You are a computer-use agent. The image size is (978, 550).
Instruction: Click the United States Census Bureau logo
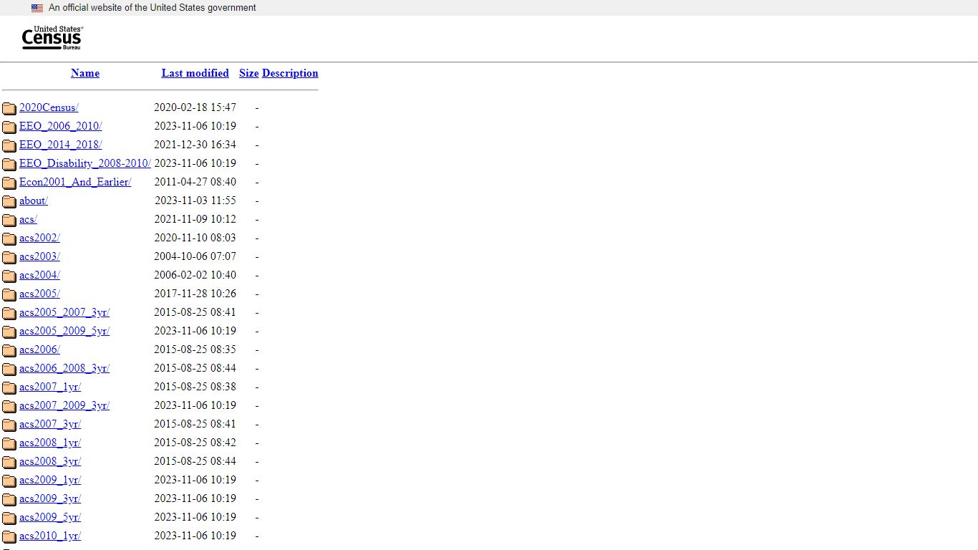[52, 38]
